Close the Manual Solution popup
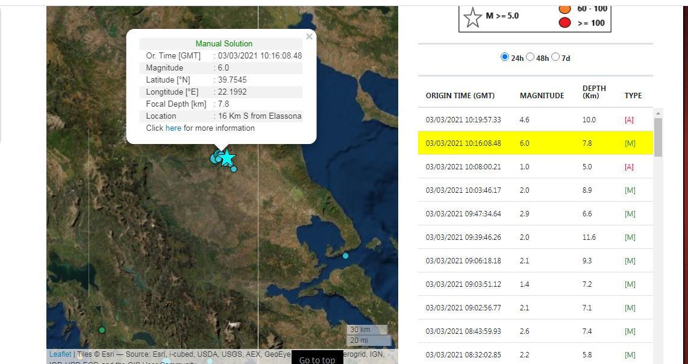The image size is (688, 364). tap(309, 37)
